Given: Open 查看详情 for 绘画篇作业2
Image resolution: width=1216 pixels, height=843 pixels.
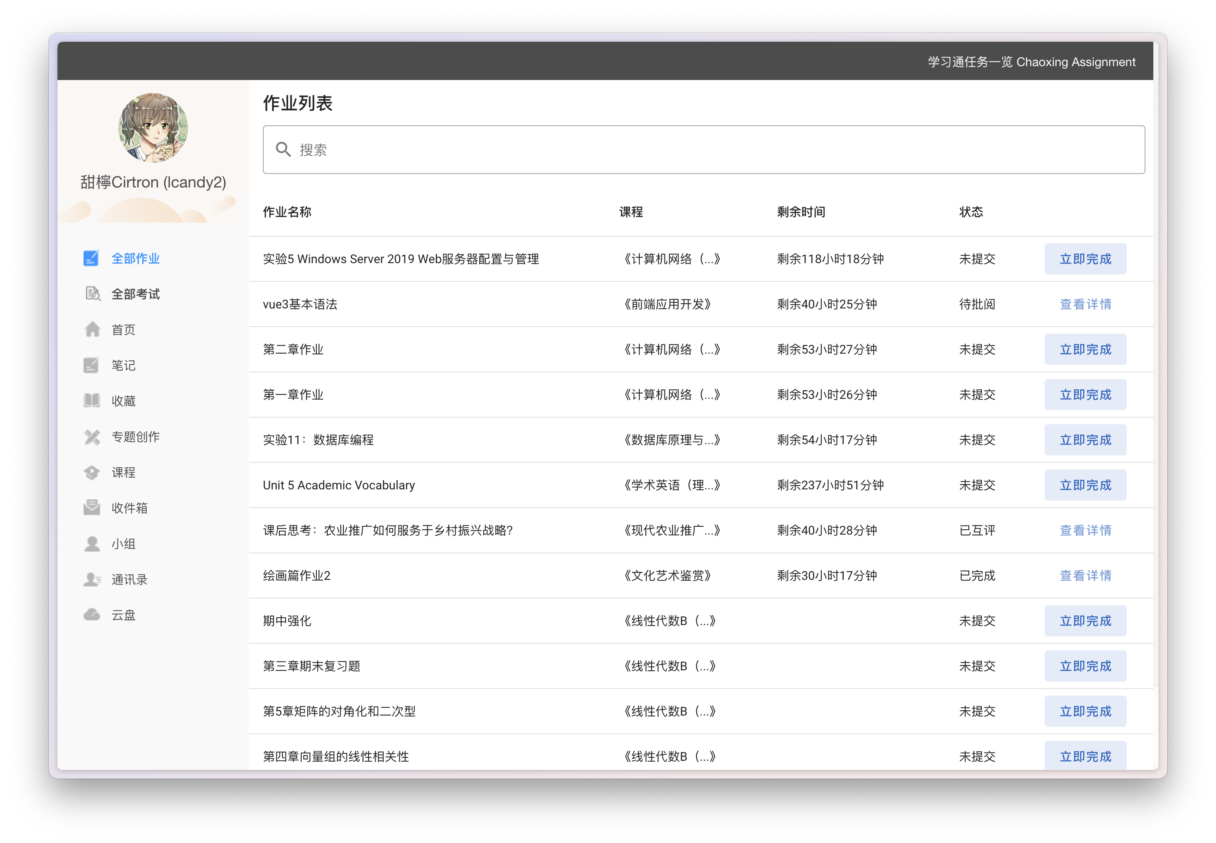Looking at the screenshot, I should 1085,575.
